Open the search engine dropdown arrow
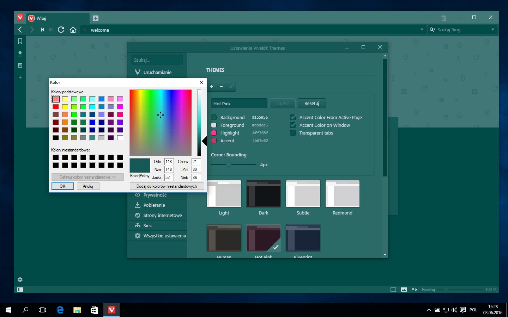Viewport: 508px width, 317px height. pyautogui.click(x=492, y=30)
